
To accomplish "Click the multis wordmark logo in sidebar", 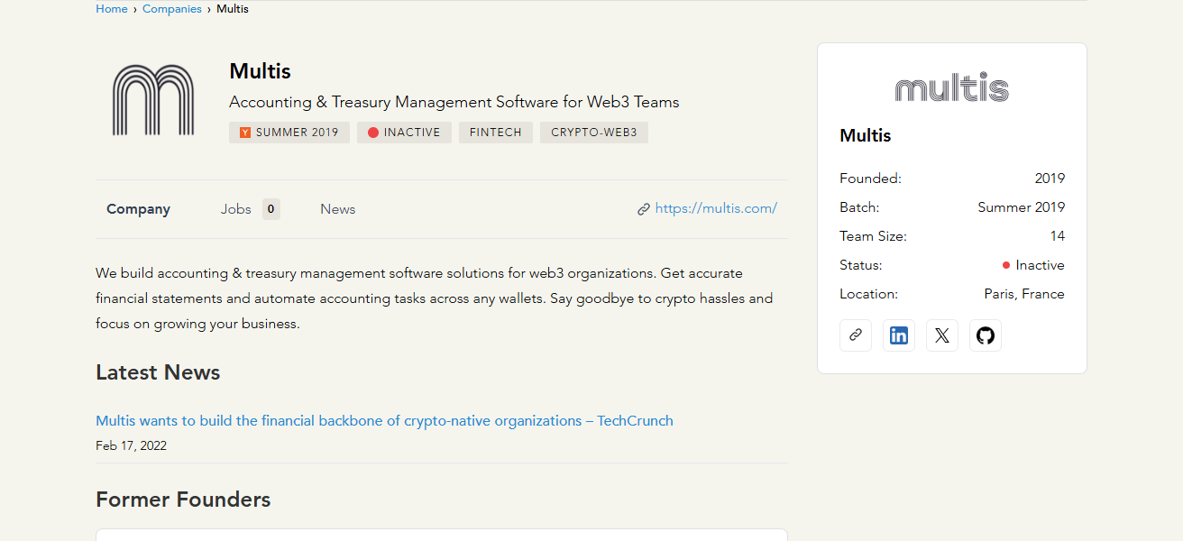I will coord(951,87).
